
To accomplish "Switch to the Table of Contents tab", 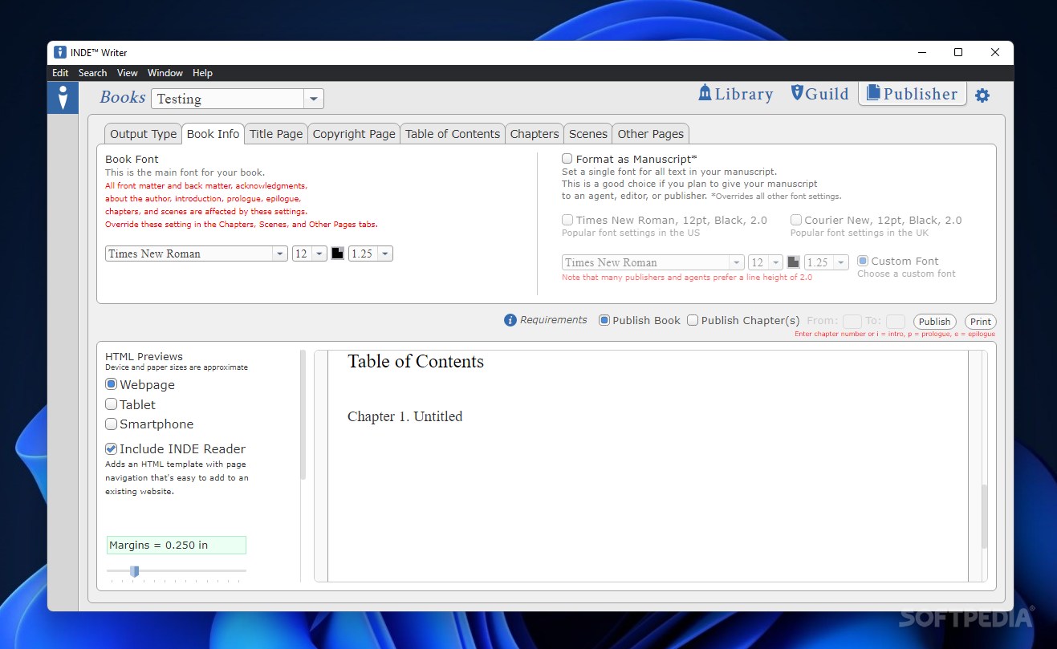I will click(453, 134).
